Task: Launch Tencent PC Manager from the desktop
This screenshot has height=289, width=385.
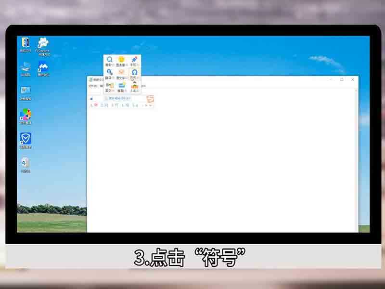Action: pos(25,137)
